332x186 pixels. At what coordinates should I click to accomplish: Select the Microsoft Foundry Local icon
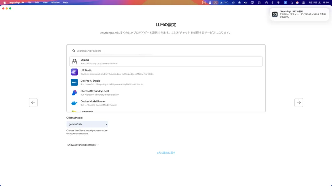coord(74,93)
